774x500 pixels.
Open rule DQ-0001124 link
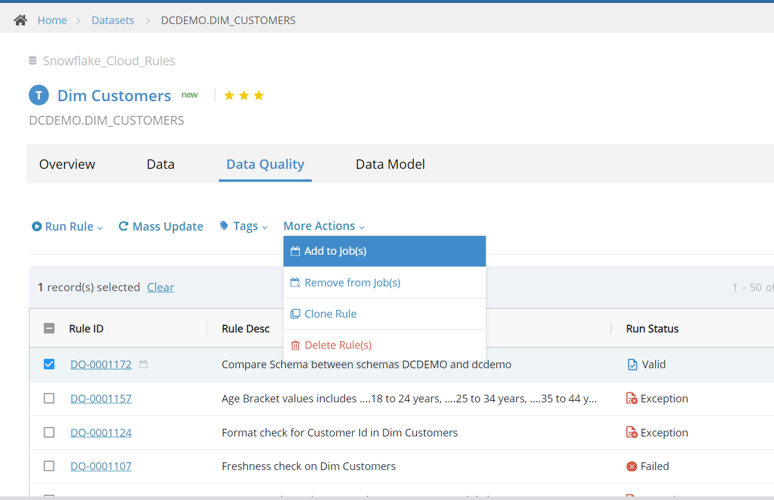pos(101,433)
